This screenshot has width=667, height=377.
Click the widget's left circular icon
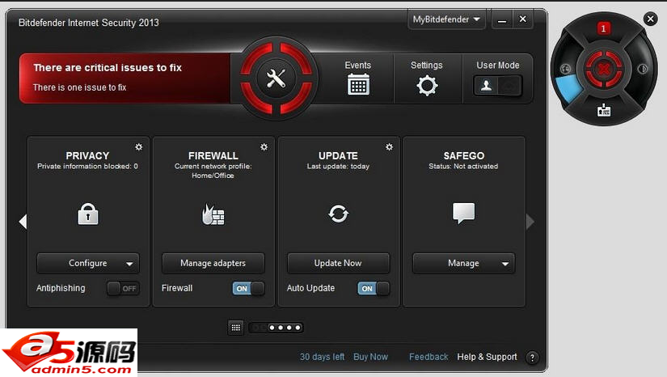565,69
